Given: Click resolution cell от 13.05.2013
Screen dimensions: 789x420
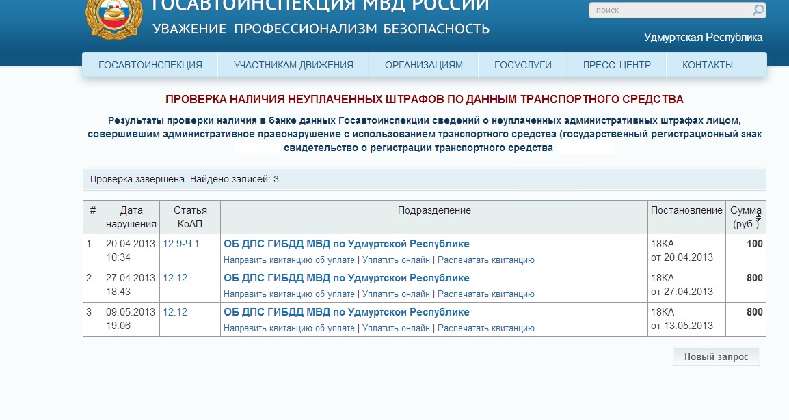Looking at the screenshot, I should coord(686,319).
